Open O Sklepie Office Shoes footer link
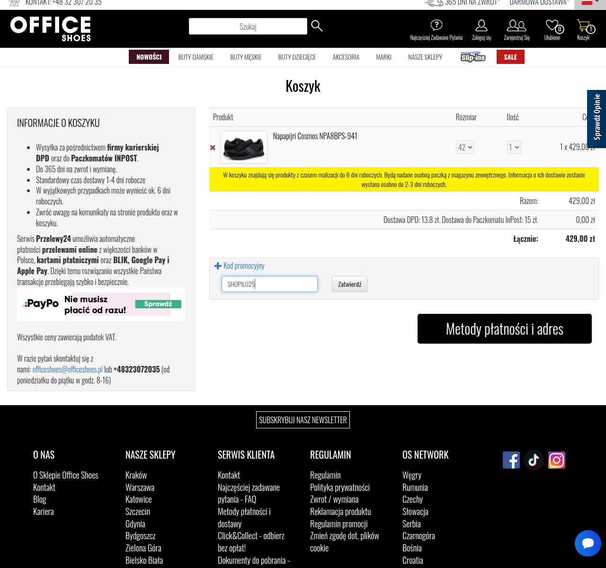 coord(66,475)
